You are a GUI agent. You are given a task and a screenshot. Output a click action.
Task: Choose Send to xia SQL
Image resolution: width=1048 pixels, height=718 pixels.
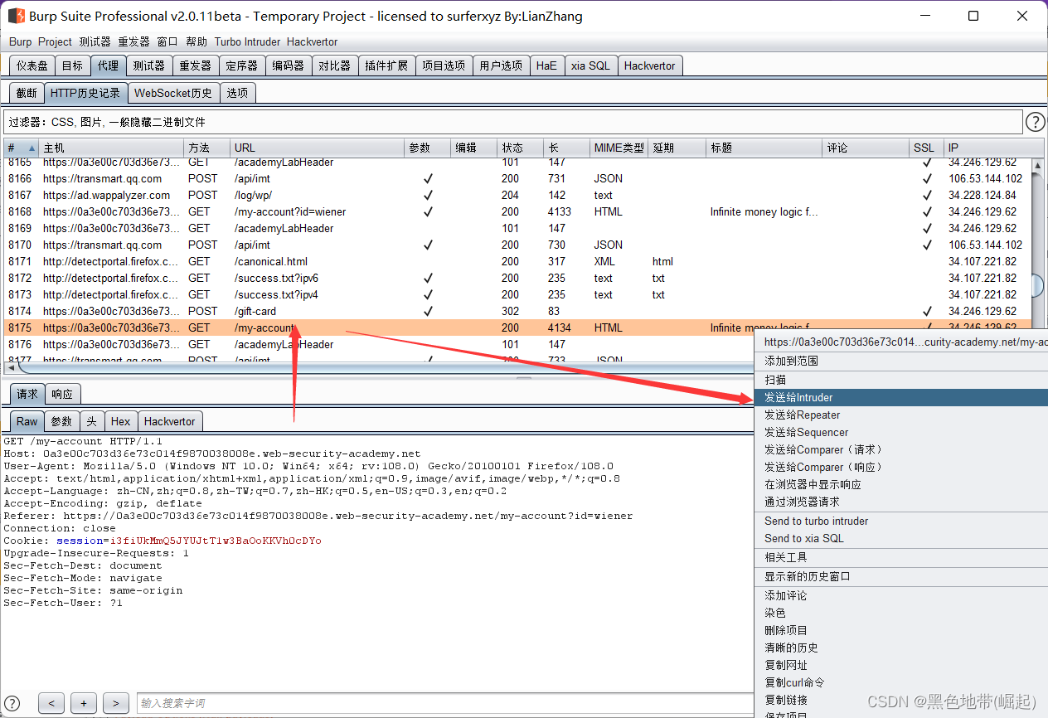[901, 538]
